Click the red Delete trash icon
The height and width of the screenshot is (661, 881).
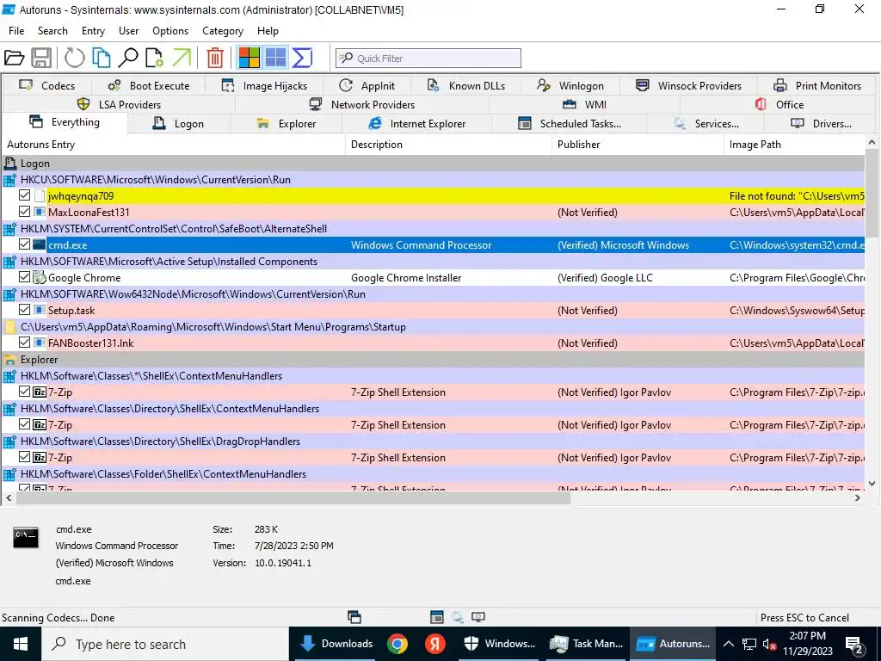point(214,58)
